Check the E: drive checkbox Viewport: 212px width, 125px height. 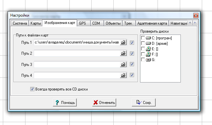coord(143,49)
